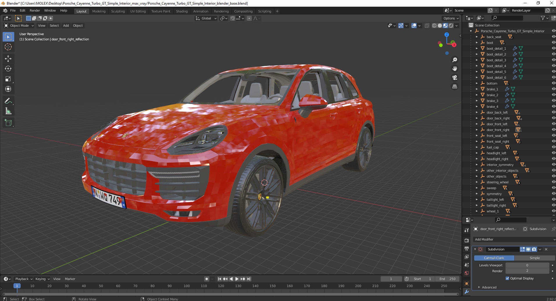Add a new workspace tab
Image resolution: width=556 pixels, height=301 pixels.
click(x=277, y=11)
